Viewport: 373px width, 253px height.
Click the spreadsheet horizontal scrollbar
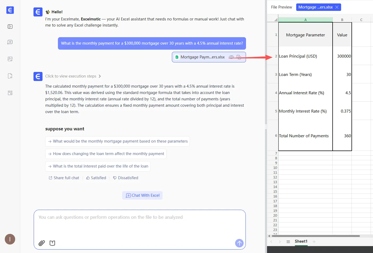tap(315, 236)
